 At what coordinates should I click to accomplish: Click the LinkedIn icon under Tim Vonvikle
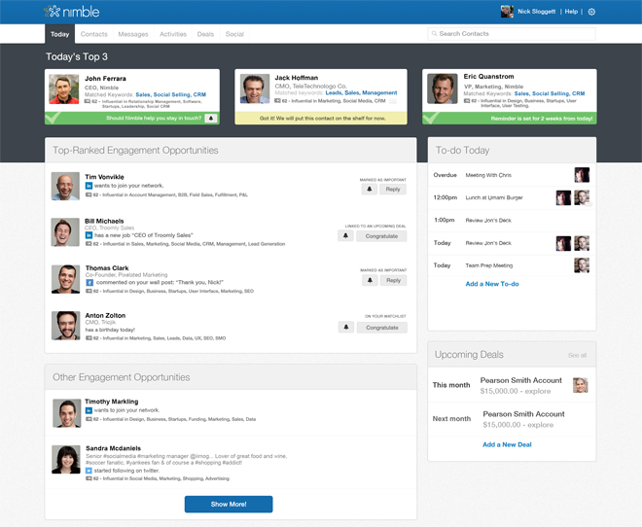pos(89,185)
